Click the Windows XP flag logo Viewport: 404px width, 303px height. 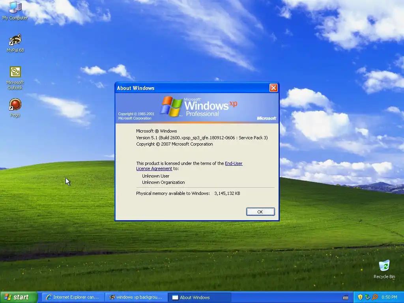coord(171,106)
